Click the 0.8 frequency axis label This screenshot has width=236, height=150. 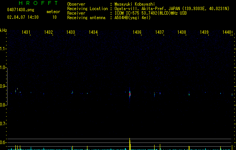click(3, 105)
